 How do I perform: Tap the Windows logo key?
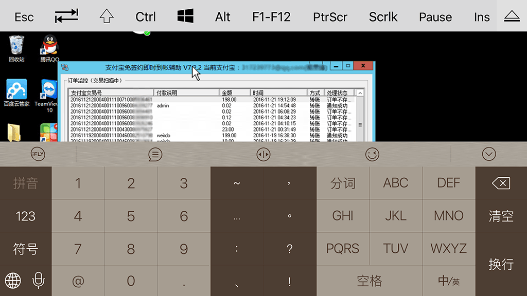click(185, 16)
